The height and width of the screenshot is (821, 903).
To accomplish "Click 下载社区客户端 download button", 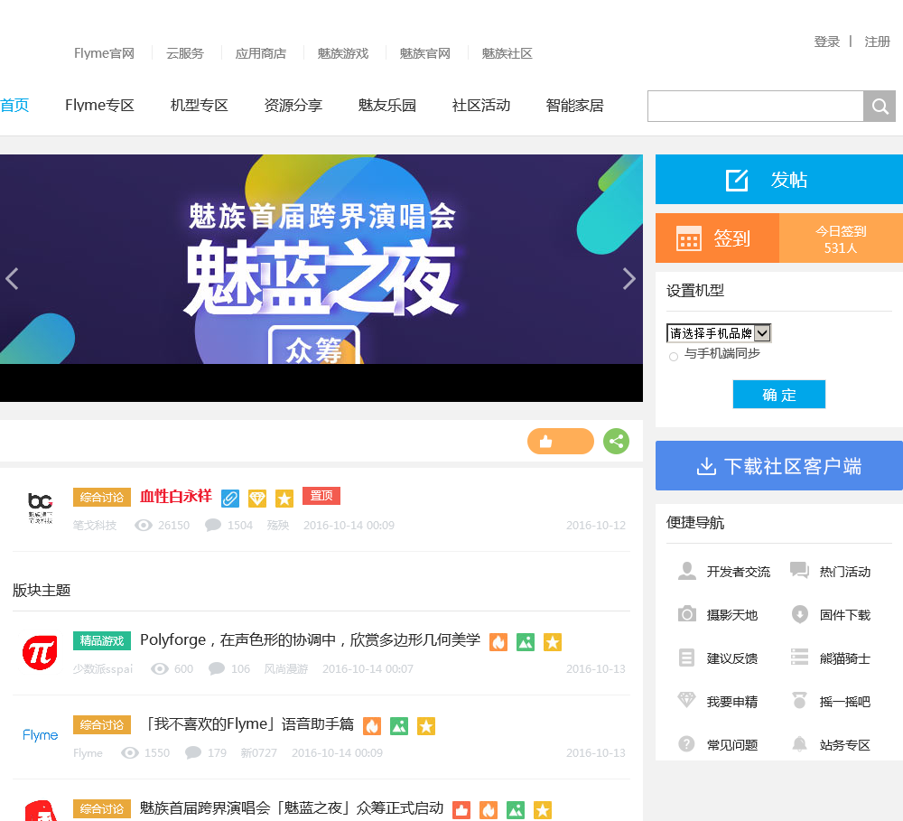I will (779, 465).
